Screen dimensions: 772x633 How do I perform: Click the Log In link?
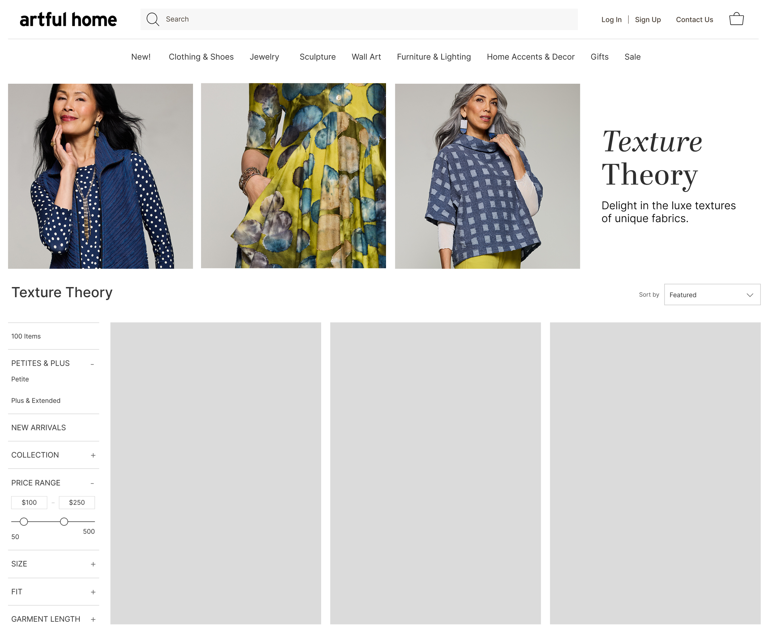pyautogui.click(x=611, y=20)
